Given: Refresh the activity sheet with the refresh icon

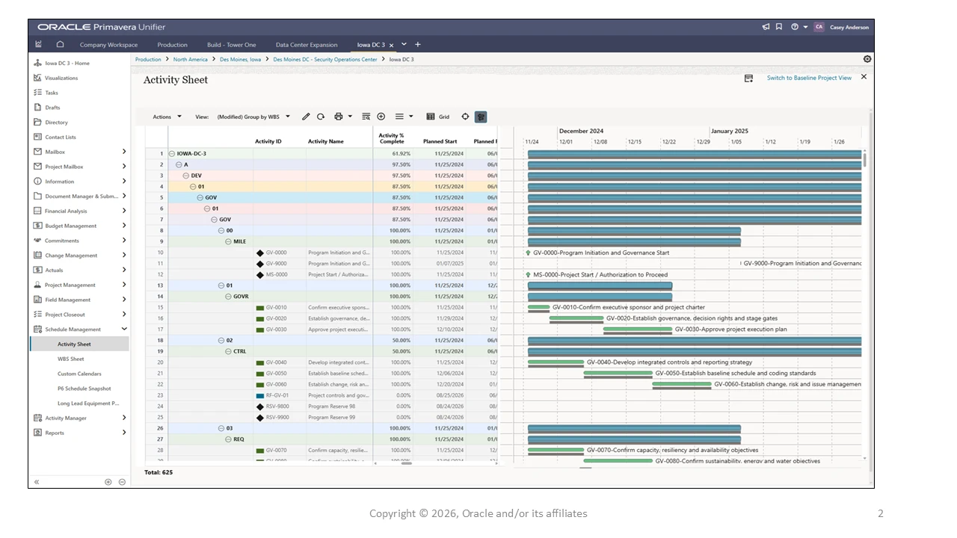Looking at the screenshot, I should click(x=321, y=117).
